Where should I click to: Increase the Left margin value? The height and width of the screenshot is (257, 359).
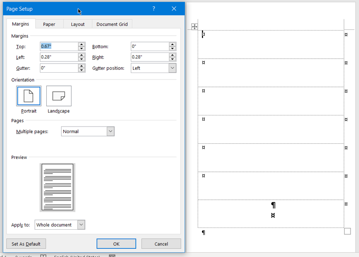(x=81, y=55)
